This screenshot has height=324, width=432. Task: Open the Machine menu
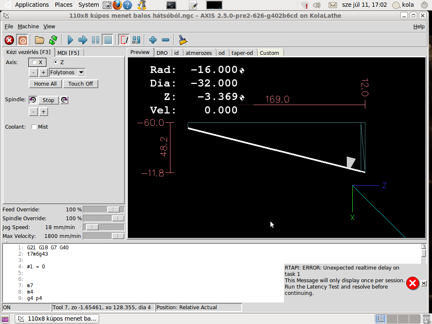point(28,26)
